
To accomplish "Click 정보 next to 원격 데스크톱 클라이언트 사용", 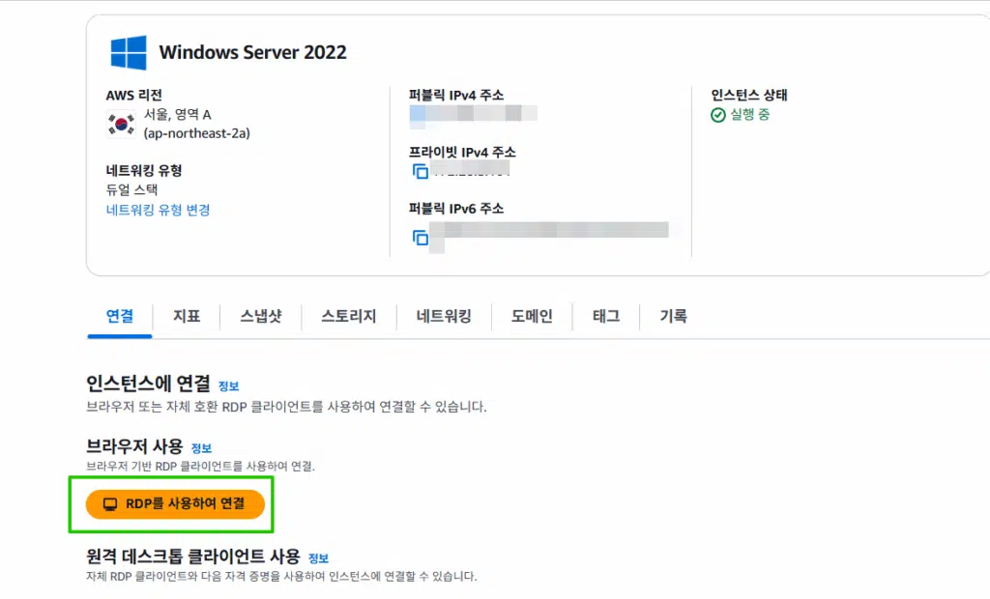I will click(319, 557).
